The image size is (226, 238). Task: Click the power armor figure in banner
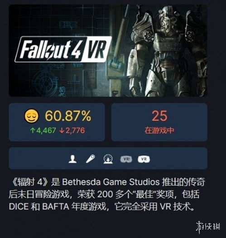click(x=167, y=51)
